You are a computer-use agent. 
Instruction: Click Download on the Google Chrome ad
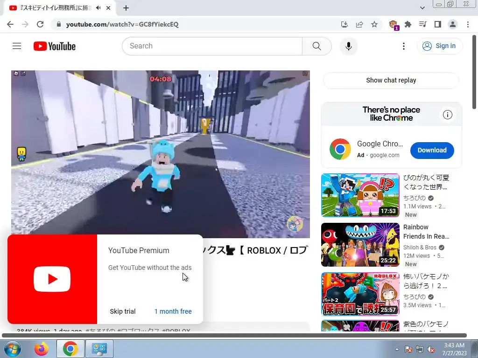[432, 150]
